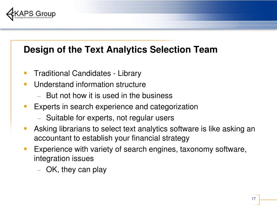277x208 pixels.
Task: Click the Asking librarians to select text analytics line
Action: coord(144,129)
